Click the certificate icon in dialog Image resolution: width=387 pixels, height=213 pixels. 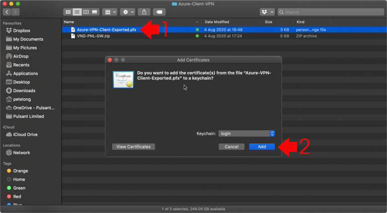(x=123, y=80)
